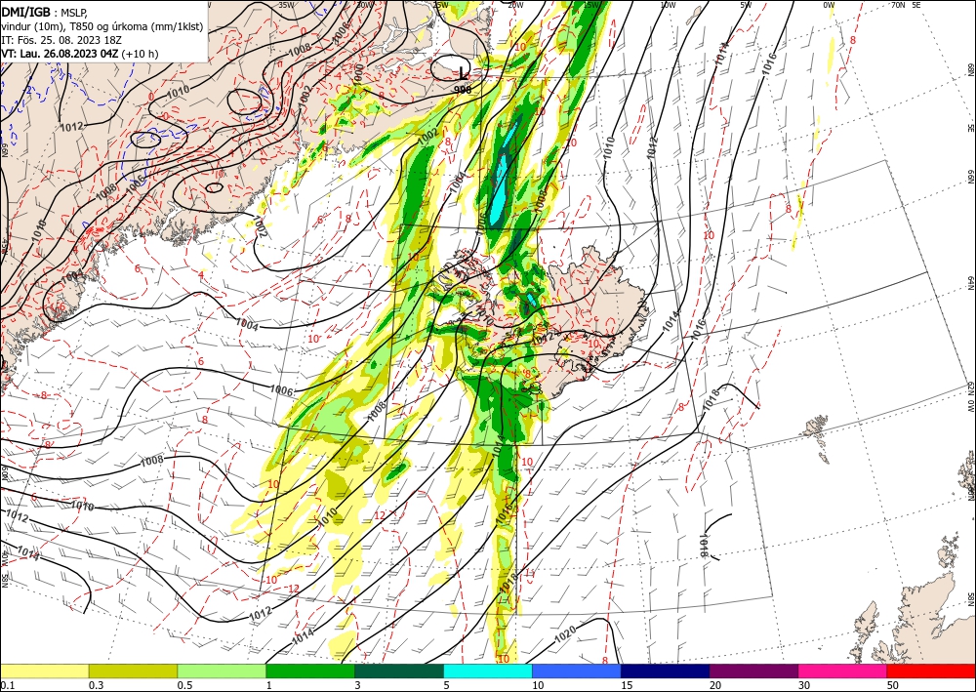Click the '998' pressure label below the L
Image resolution: width=976 pixels, height=692 pixels.
[463, 90]
